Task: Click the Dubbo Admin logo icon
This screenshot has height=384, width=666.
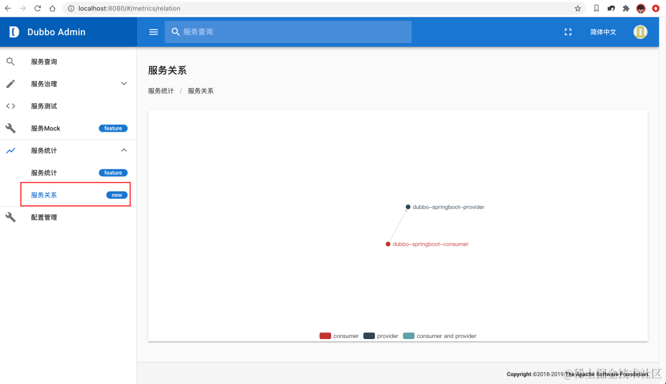Action: pyautogui.click(x=14, y=31)
